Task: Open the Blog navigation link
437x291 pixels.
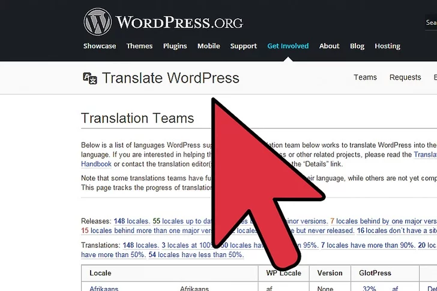Action: (x=357, y=46)
